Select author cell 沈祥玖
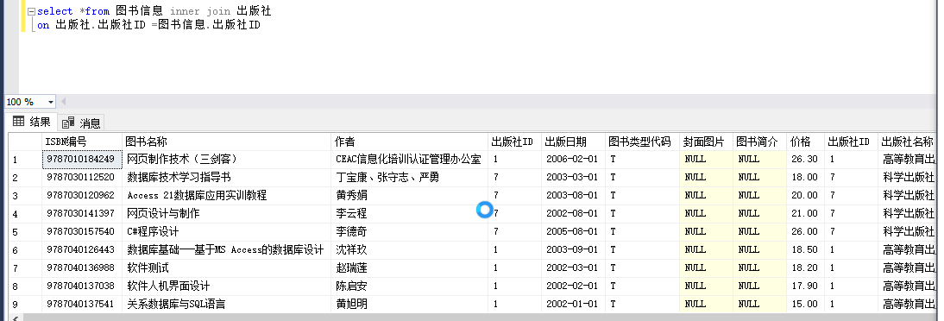Image resolution: width=944 pixels, height=321 pixels. (x=409, y=250)
